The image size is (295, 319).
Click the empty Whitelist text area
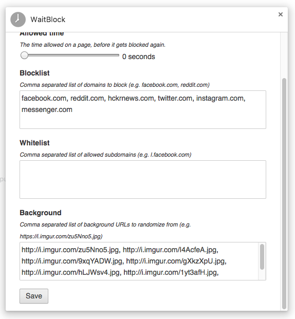point(143,179)
